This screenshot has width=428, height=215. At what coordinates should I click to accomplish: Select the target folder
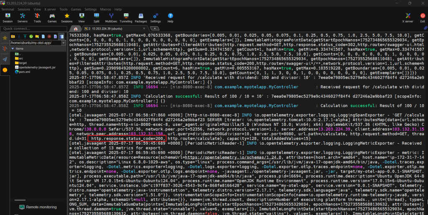[x=21, y=63]
